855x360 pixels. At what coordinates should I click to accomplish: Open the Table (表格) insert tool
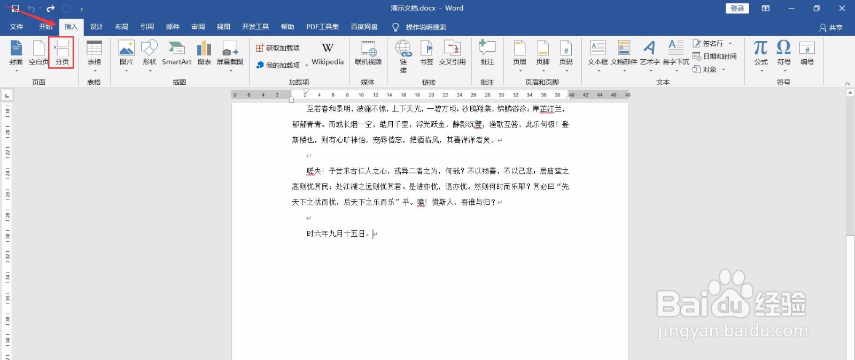[x=94, y=55]
